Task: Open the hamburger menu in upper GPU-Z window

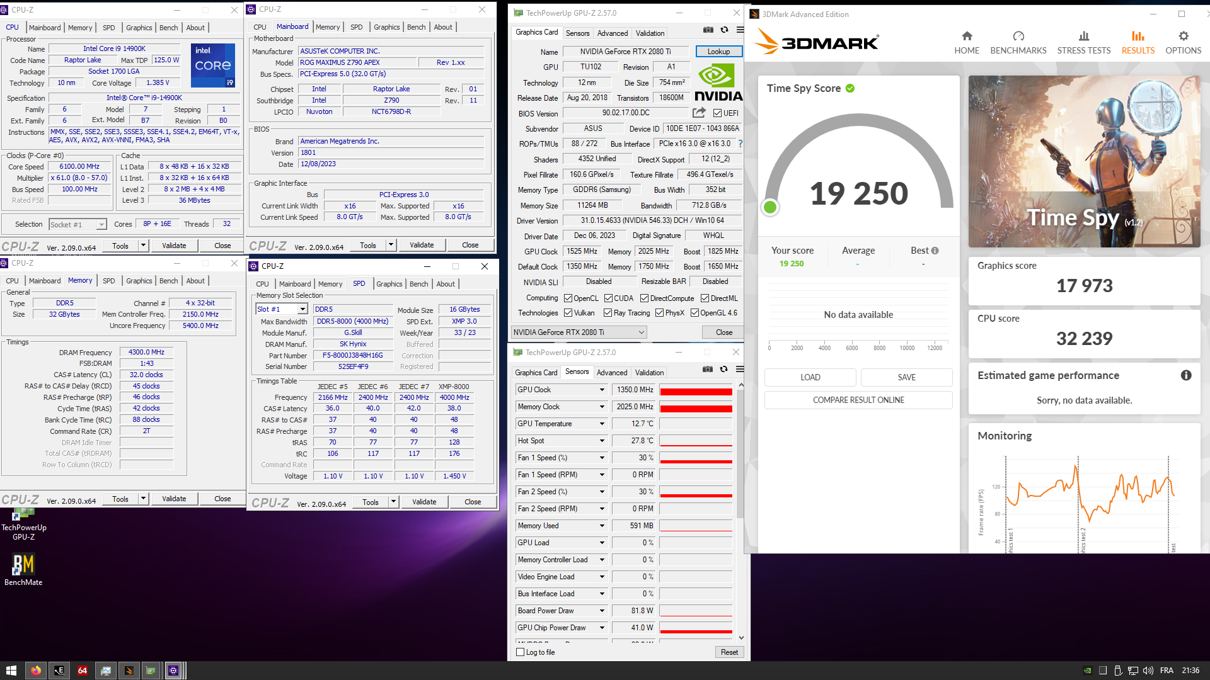Action: click(740, 30)
